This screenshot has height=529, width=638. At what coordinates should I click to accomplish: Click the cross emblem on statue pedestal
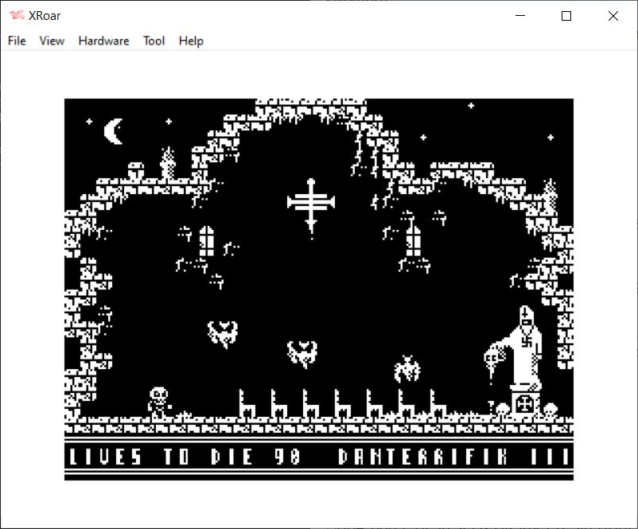click(x=524, y=403)
